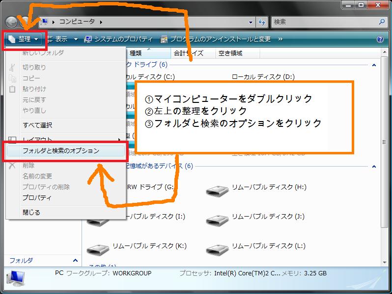This screenshot has width=392, height=294.
Task: Open the 表示 views dropdown arrow
Action: click(x=76, y=39)
